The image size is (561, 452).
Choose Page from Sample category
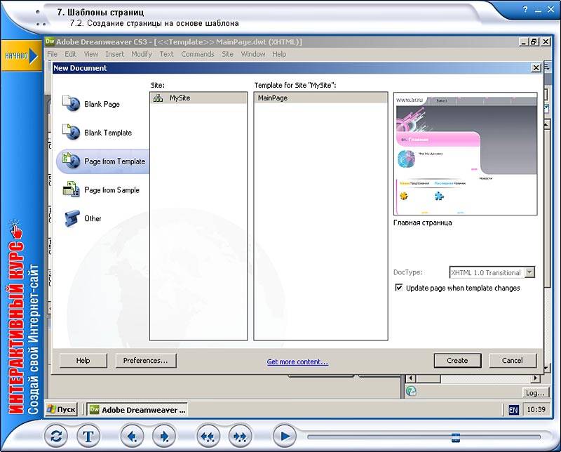(101, 190)
